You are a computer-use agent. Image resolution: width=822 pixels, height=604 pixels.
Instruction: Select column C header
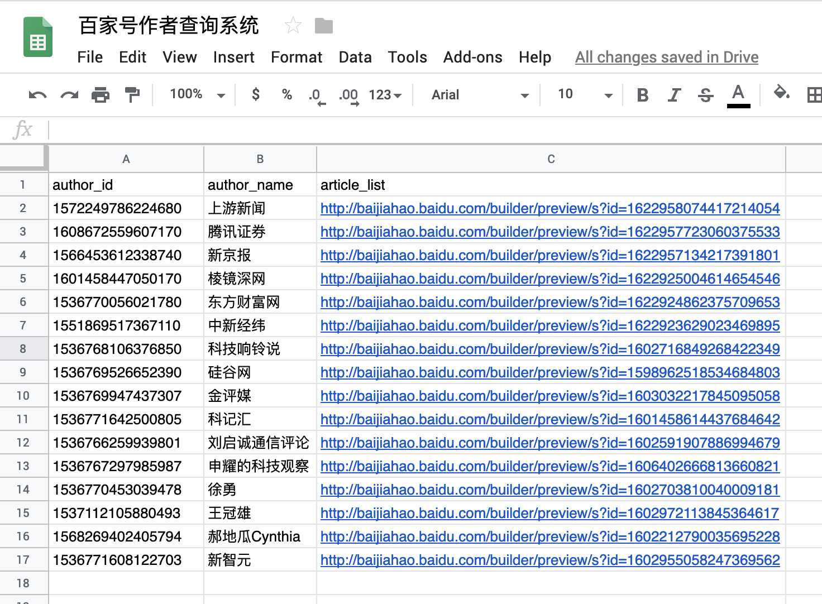pos(551,159)
